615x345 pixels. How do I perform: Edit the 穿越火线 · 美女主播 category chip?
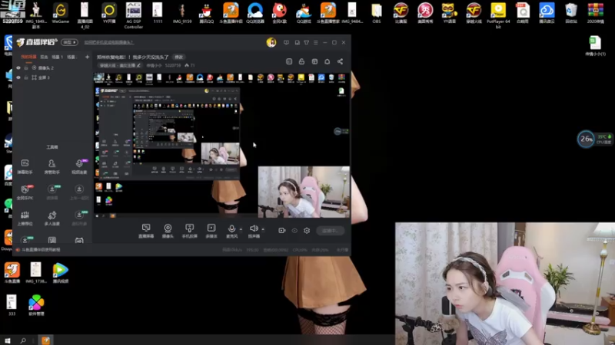coord(120,65)
